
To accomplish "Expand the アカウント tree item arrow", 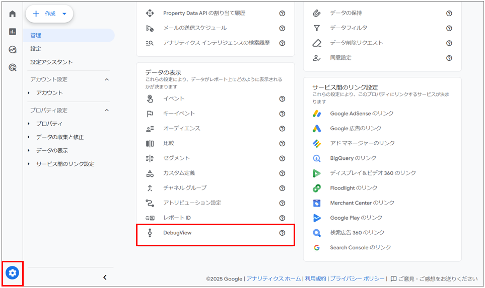I will click(29, 92).
